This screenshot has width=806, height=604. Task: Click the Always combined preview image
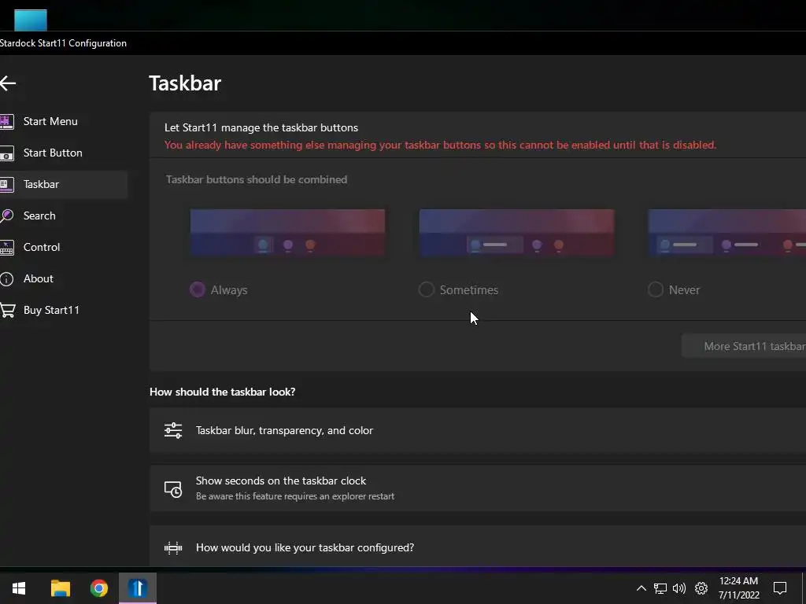click(x=287, y=233)
